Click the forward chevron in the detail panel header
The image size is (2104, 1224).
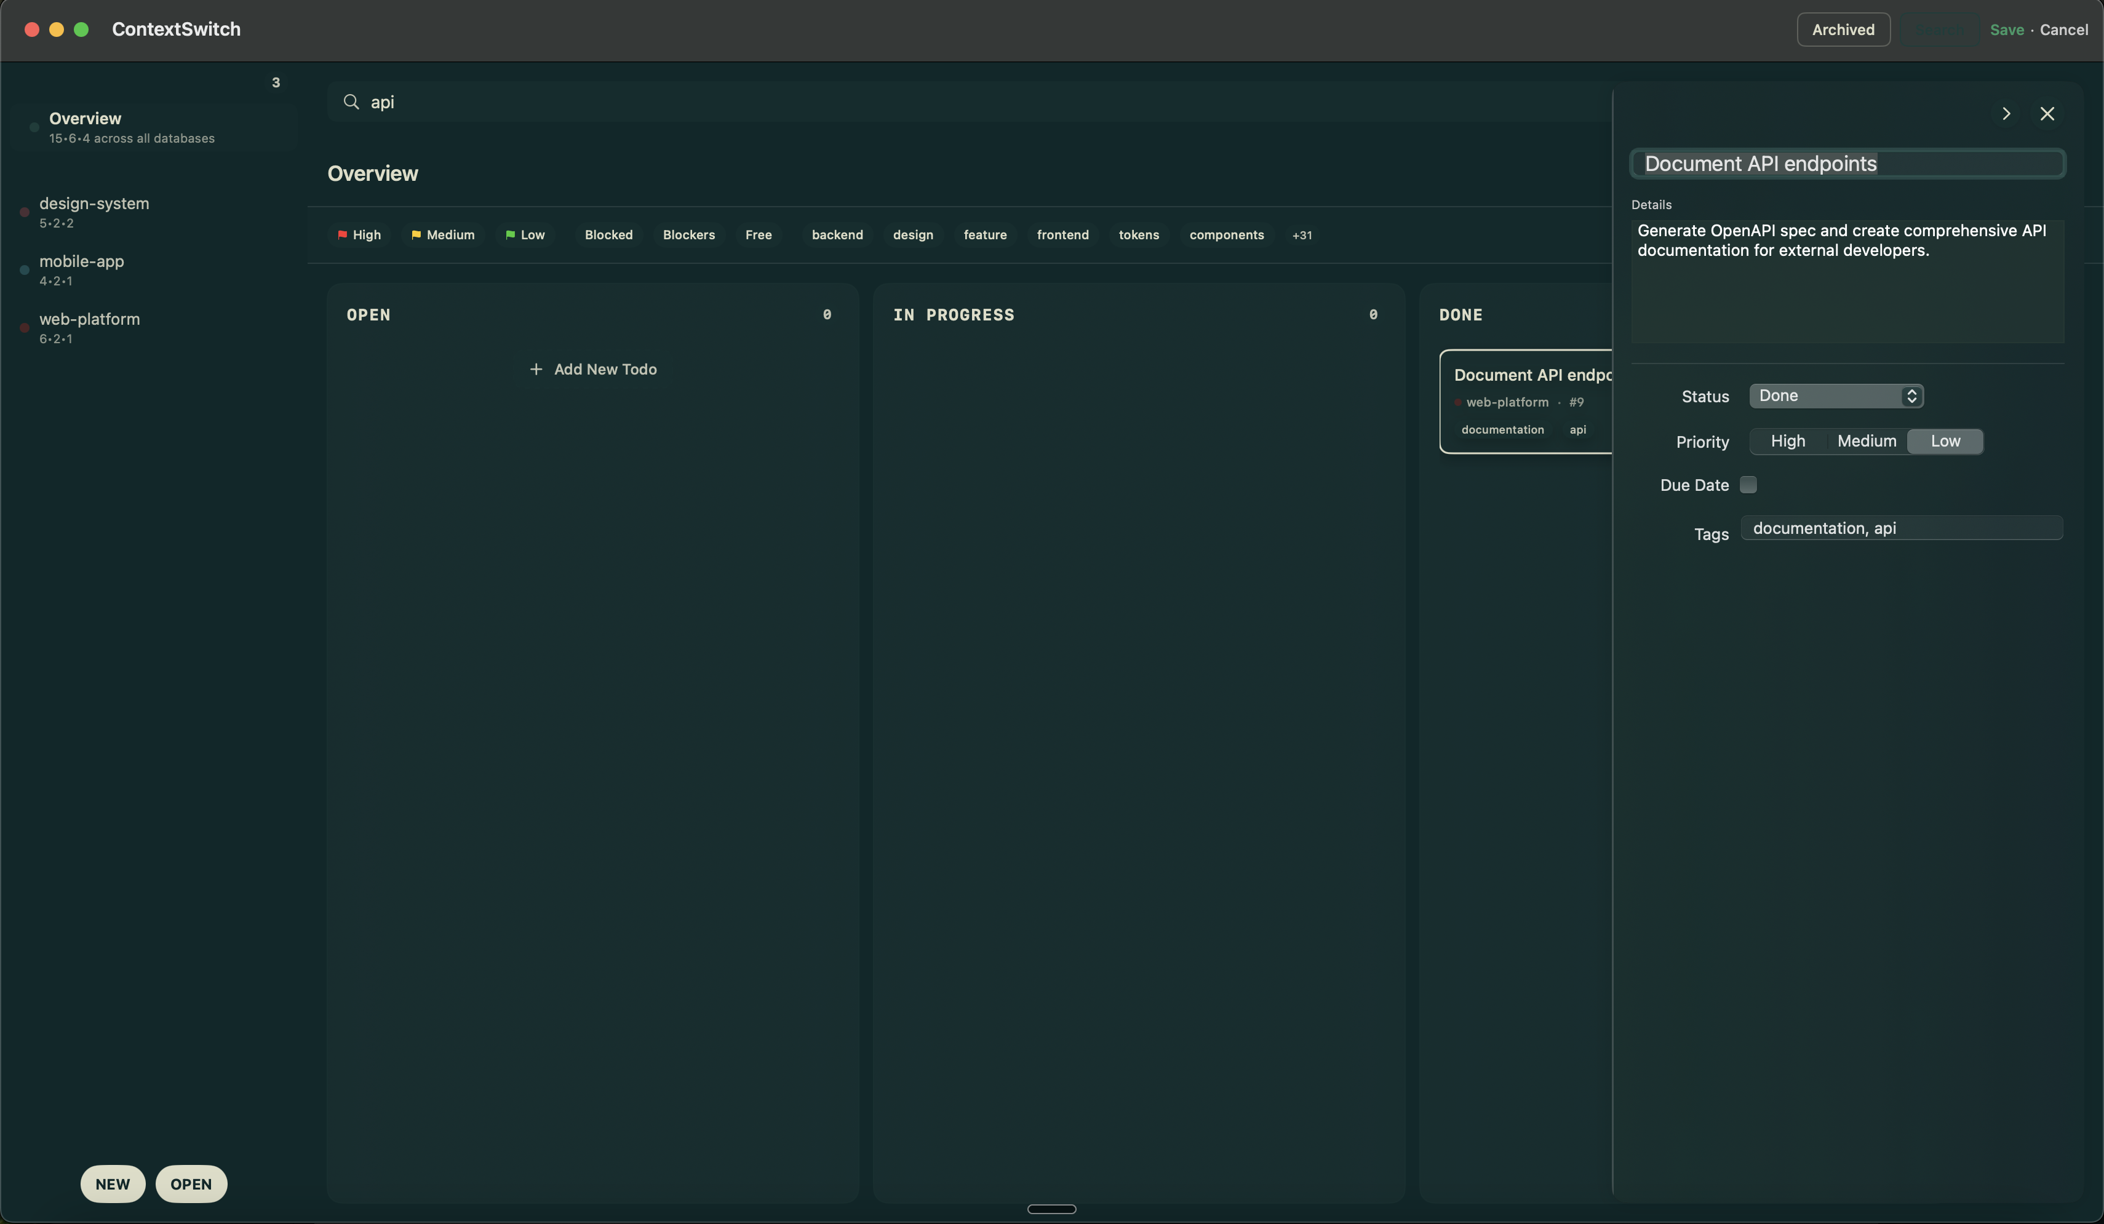[x=2006, y=114]
